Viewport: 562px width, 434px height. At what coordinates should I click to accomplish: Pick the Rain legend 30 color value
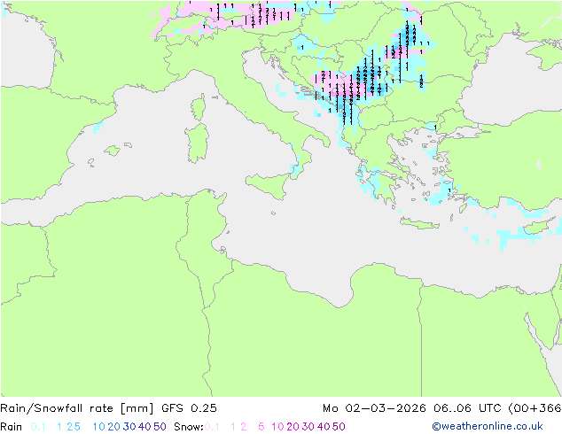click(x=129, y=427)
